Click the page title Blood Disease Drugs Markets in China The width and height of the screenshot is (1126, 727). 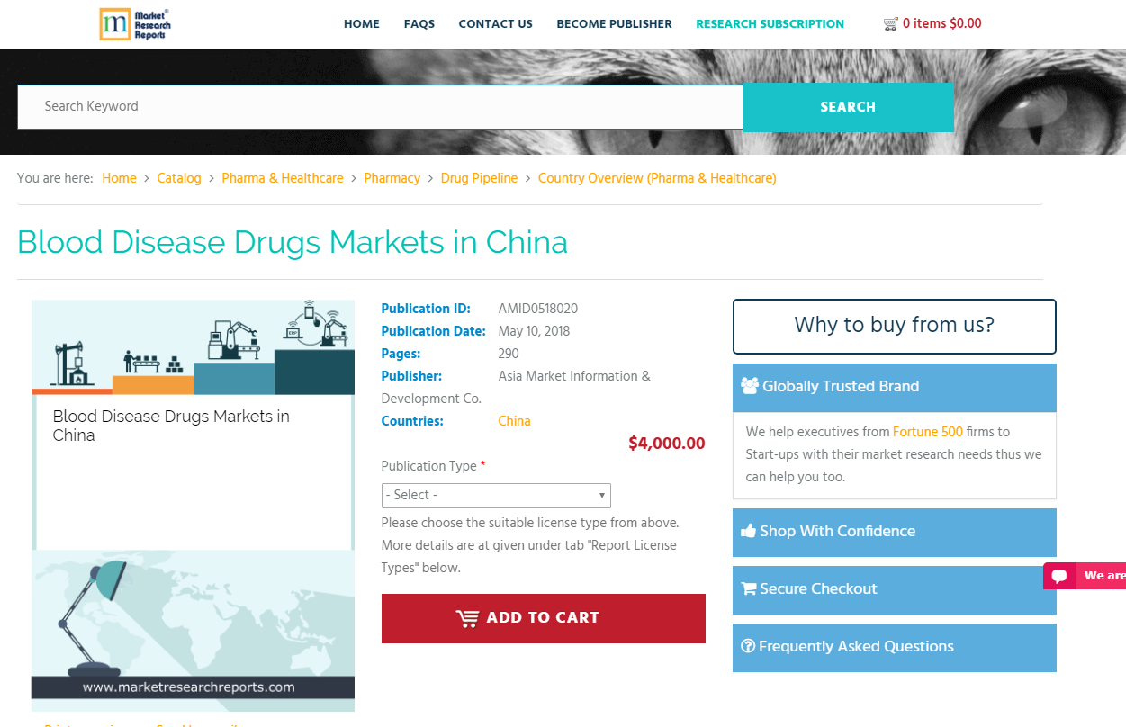[293, 243]
